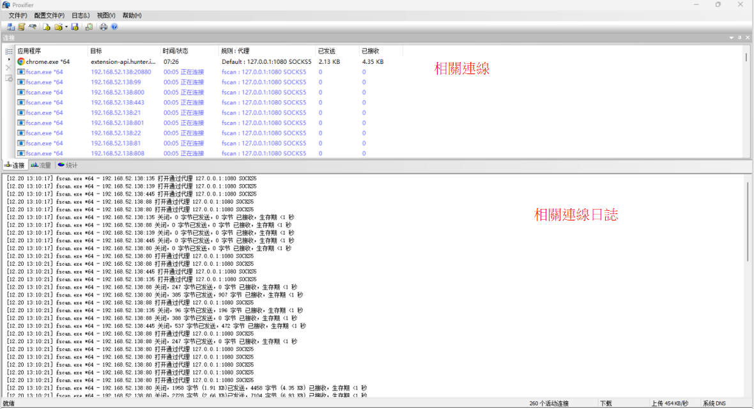Click the bottom grey icon in side strip
The width and height of the screenshot is (754, 409).
point(9,79)
